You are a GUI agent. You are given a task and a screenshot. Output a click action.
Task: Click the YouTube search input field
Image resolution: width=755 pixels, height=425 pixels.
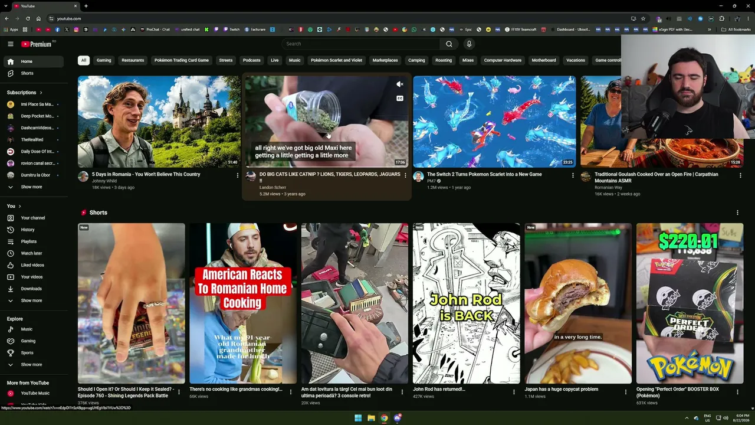pos(361,44)
